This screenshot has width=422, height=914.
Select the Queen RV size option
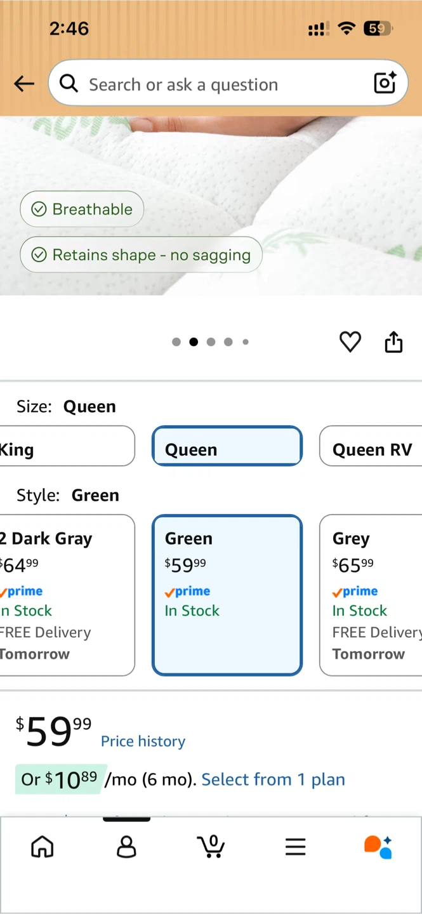click(371, 446)
